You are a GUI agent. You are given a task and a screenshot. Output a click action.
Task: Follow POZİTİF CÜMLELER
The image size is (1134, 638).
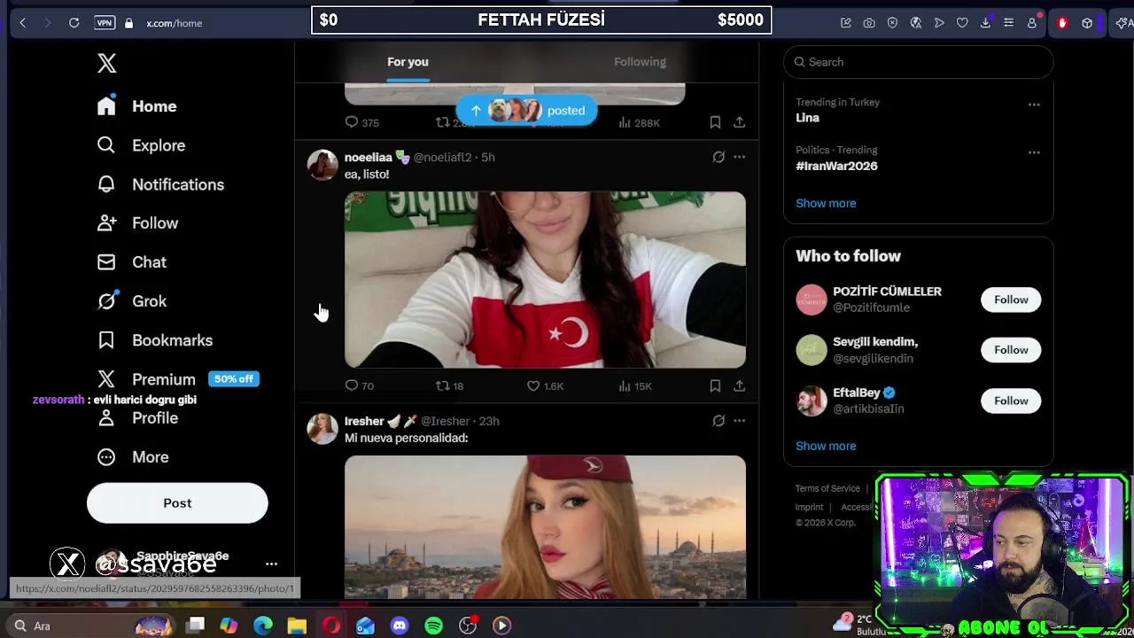(1011, 300)
